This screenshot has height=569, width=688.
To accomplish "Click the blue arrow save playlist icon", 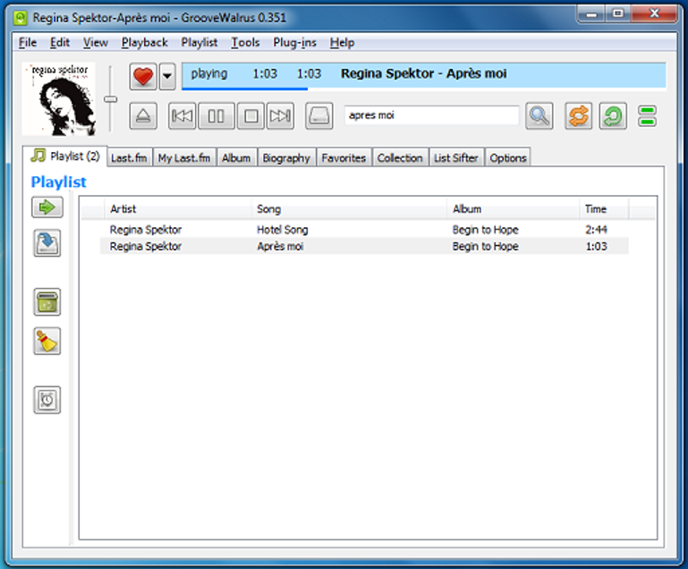I will pyautogui.click(x=47, y=243).
